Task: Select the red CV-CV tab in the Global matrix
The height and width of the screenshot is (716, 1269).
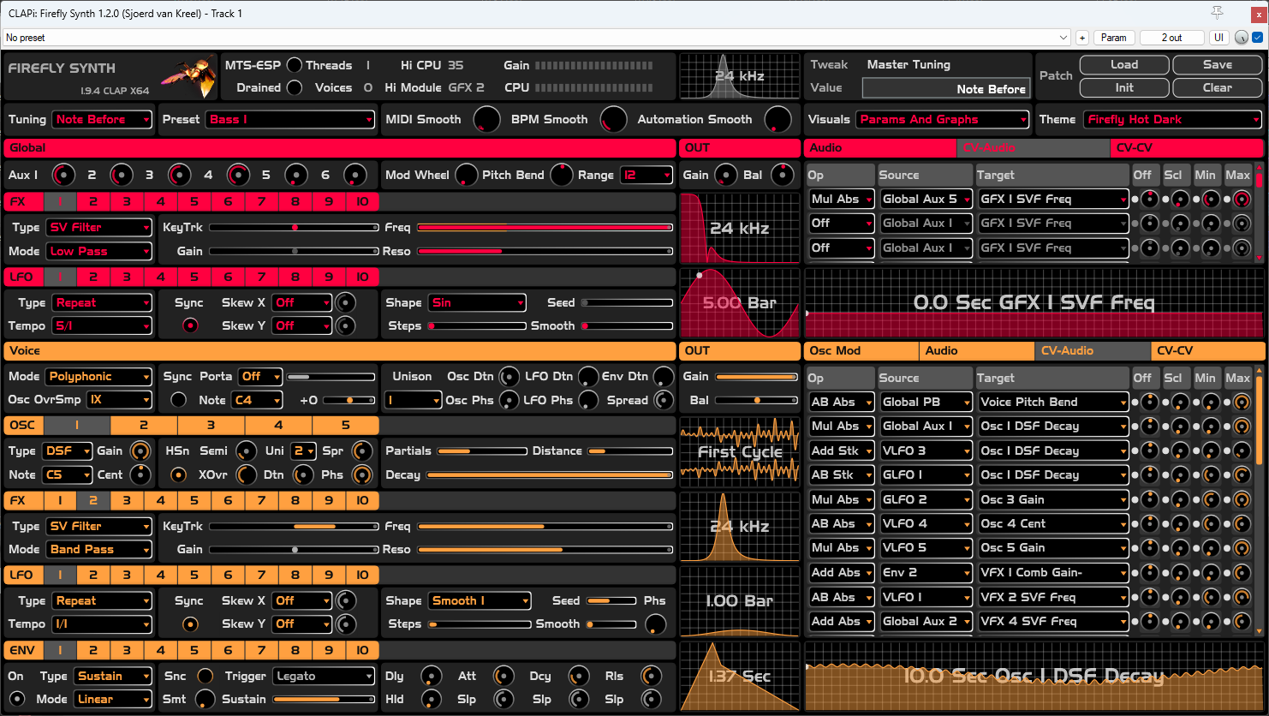Action: (1187, 148)
